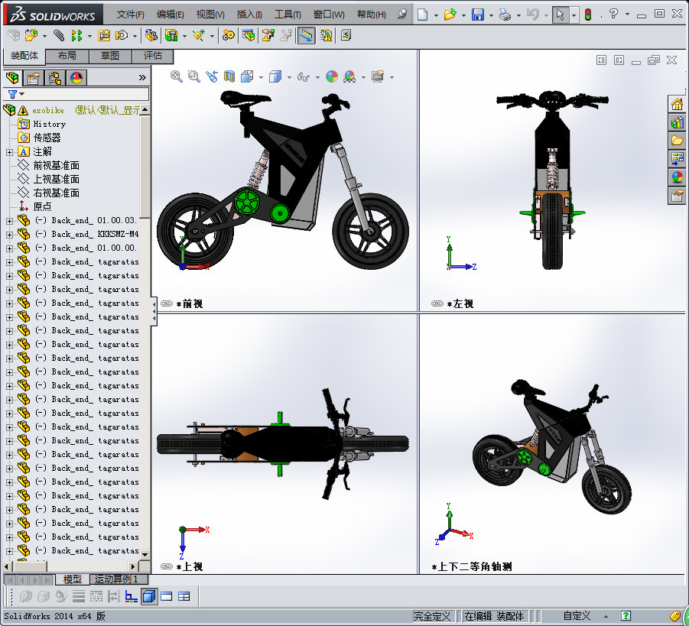Expand the manager panel tabs chevron
Image resolution: width=689 pixels, height=626 pixels.
coord(142,78)
